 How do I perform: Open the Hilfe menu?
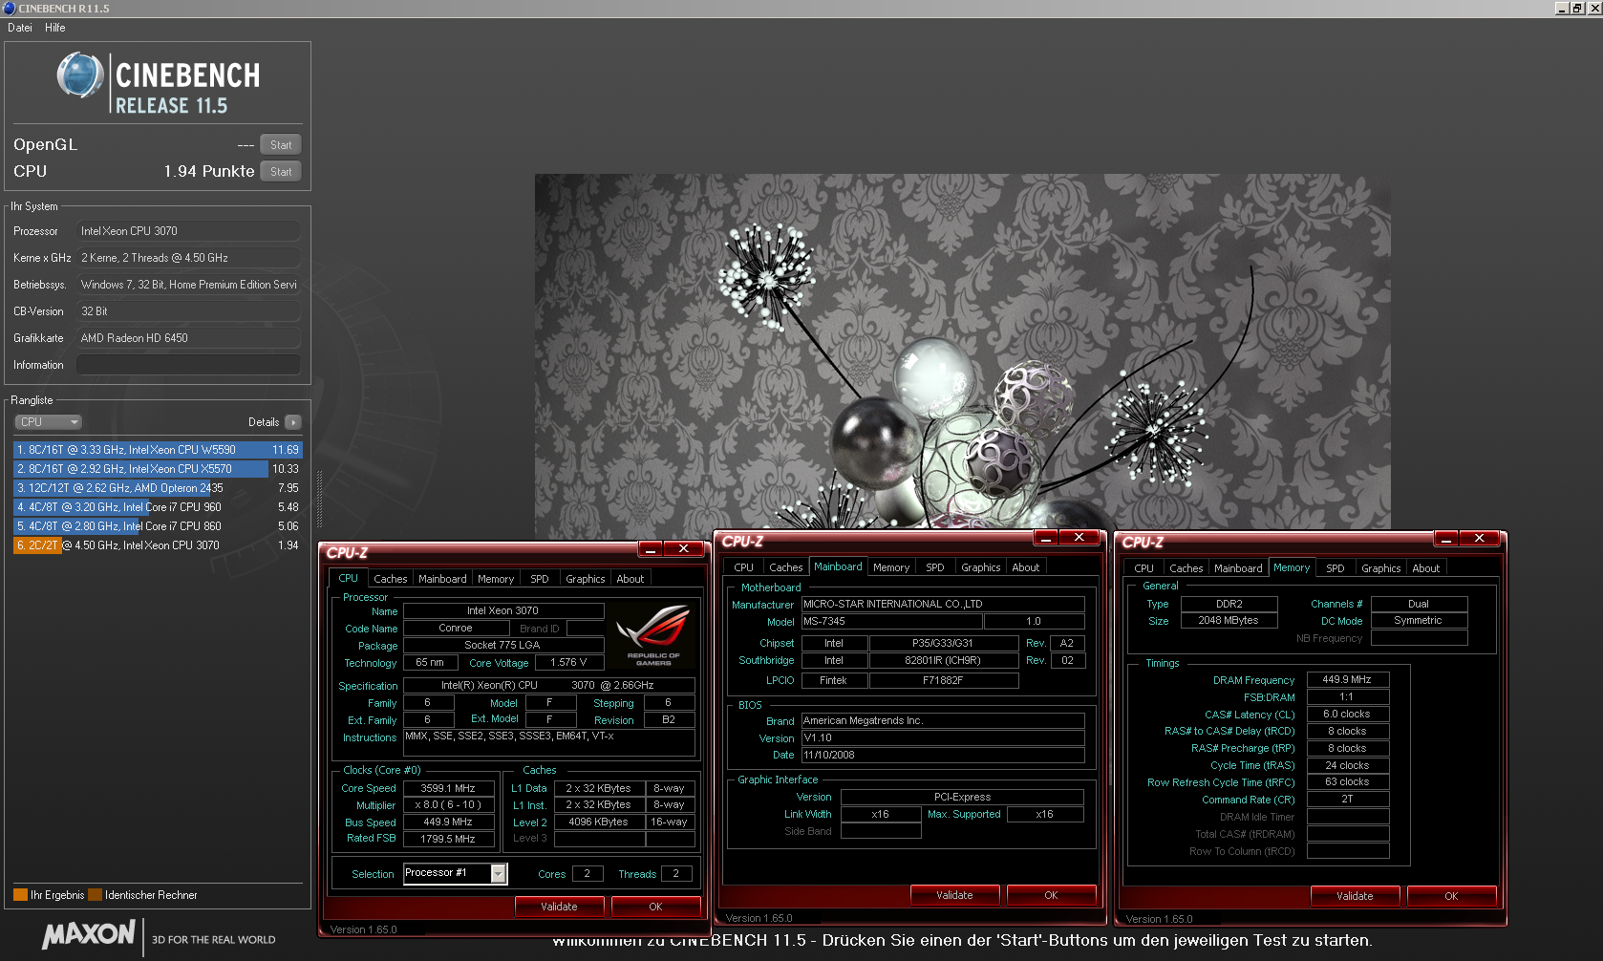point(55,28)
